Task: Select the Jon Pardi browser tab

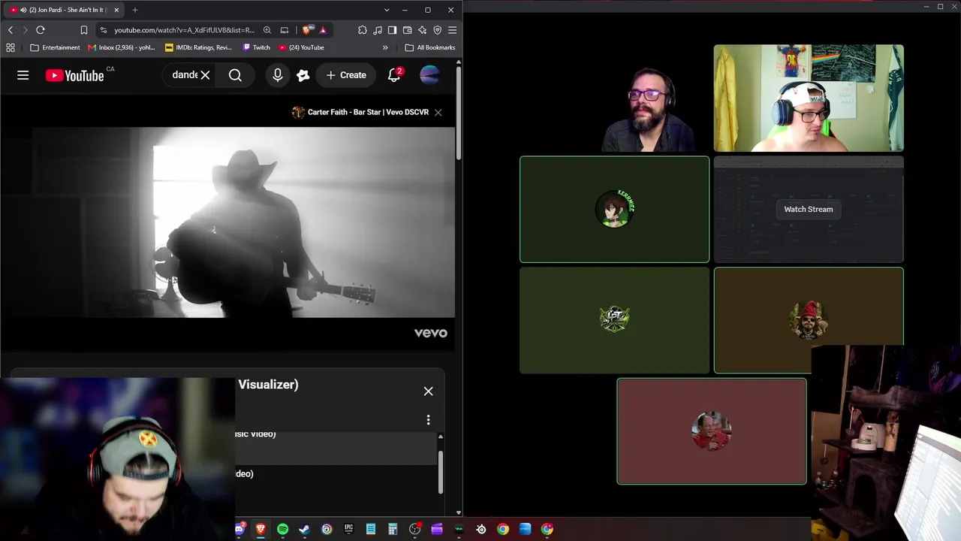Action: [64, 10]
